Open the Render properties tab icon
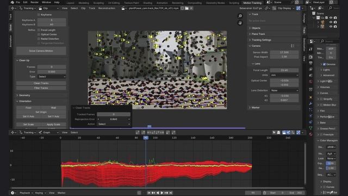Image resolution: width=348 pixels, height=196 pixels. click(x=310, y=57)
